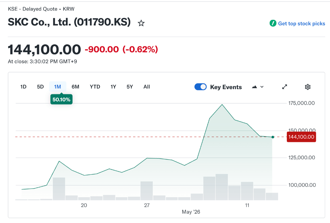Click the SKC Co., Ltd. title
330x223 pixels.
[x=69, y=22]
